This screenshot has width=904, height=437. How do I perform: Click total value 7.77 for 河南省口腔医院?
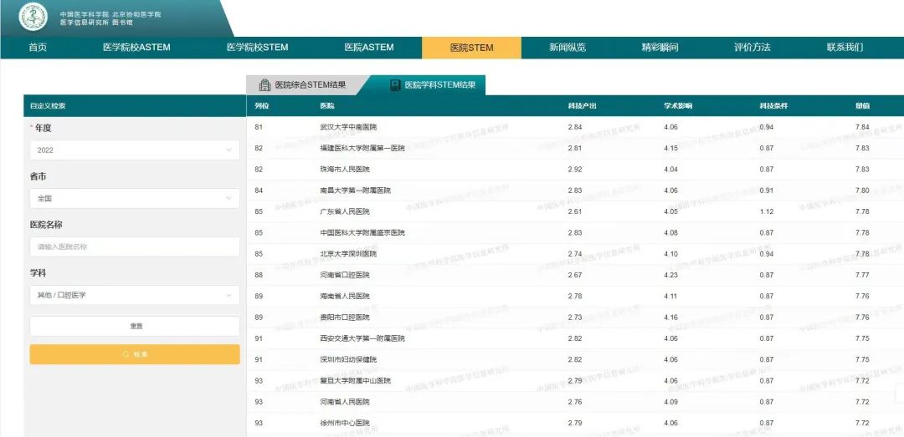coord(862,275)
